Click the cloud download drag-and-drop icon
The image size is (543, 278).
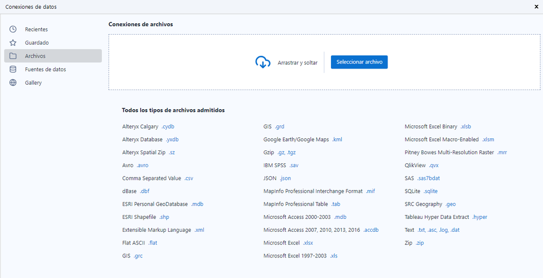pyautogui.click(x=263, y=62)
